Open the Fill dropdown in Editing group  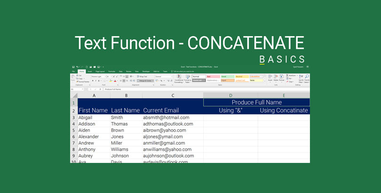[x=290, y=78]
